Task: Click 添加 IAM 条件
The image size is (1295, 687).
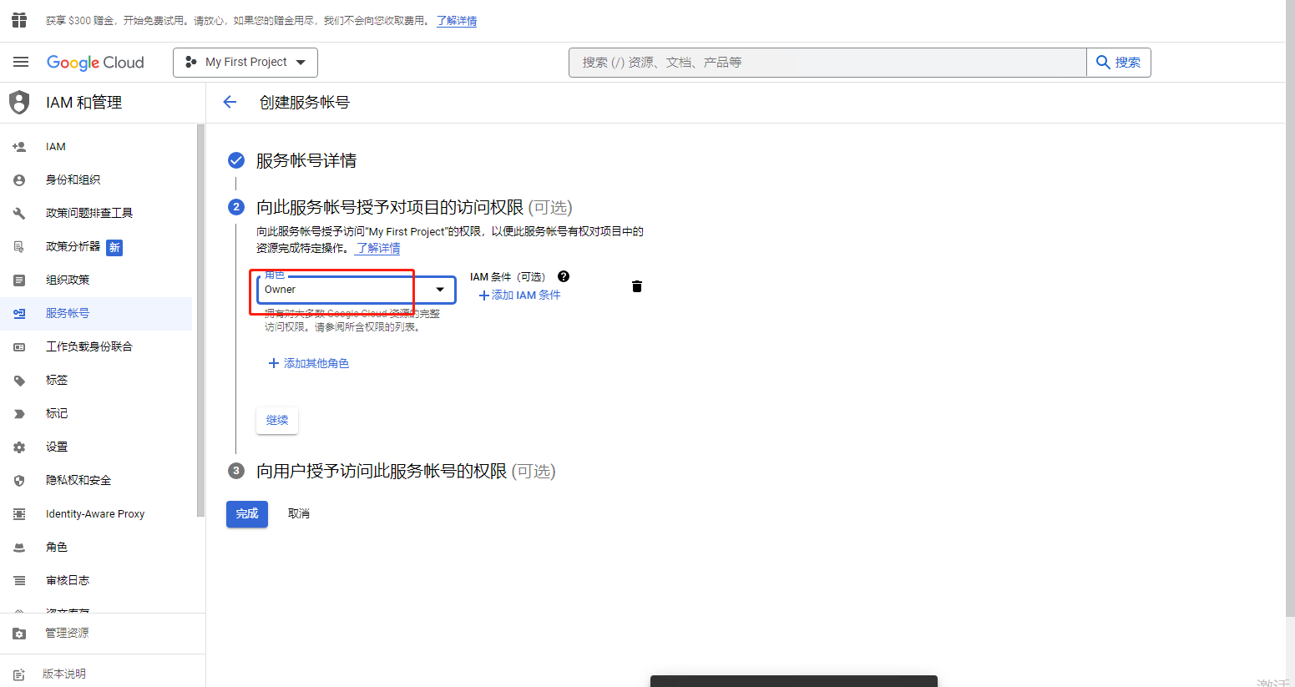Action: pos(519,295)
